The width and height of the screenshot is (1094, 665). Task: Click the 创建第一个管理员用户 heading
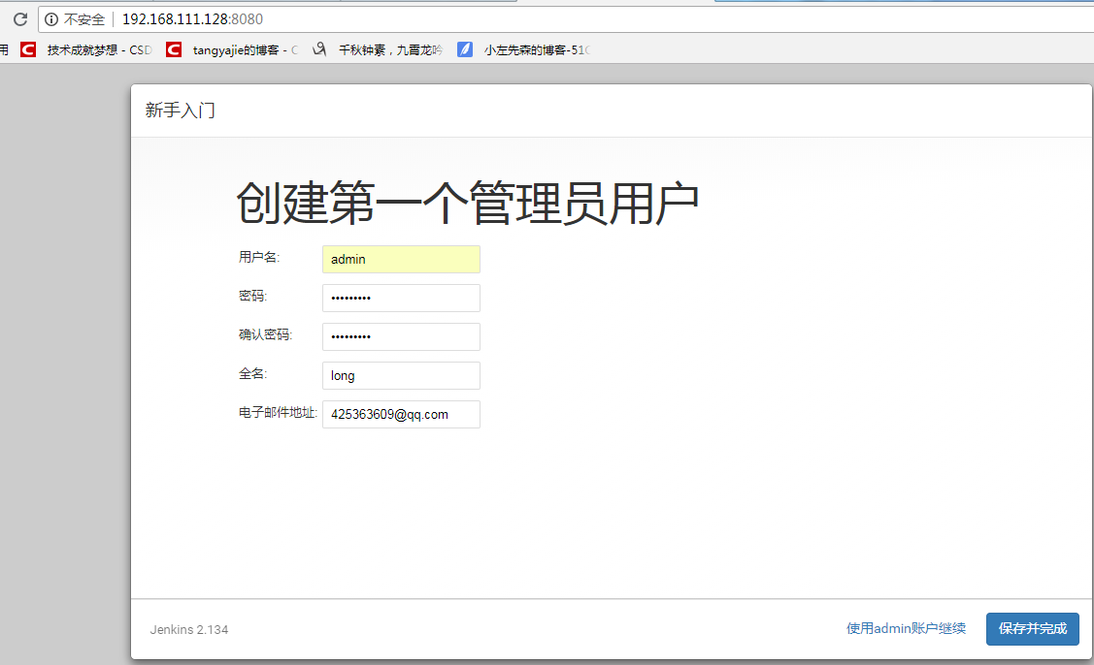[x=468, y=203]
